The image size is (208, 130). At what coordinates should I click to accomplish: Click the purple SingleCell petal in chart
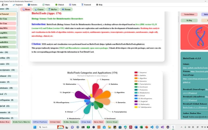click(81, 95)
